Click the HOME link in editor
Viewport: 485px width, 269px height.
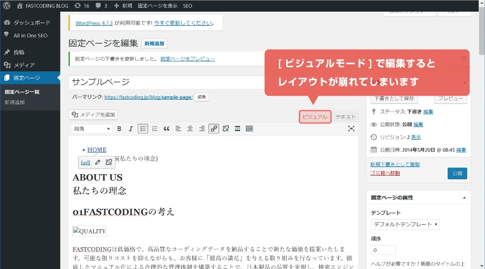click(x=97, y=150)
